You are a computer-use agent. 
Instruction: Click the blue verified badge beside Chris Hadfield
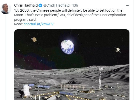tap(40, 6)
